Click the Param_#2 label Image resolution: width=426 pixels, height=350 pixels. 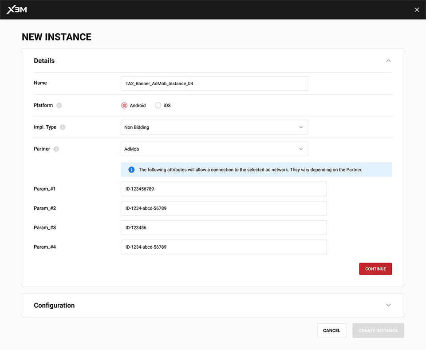45,208
